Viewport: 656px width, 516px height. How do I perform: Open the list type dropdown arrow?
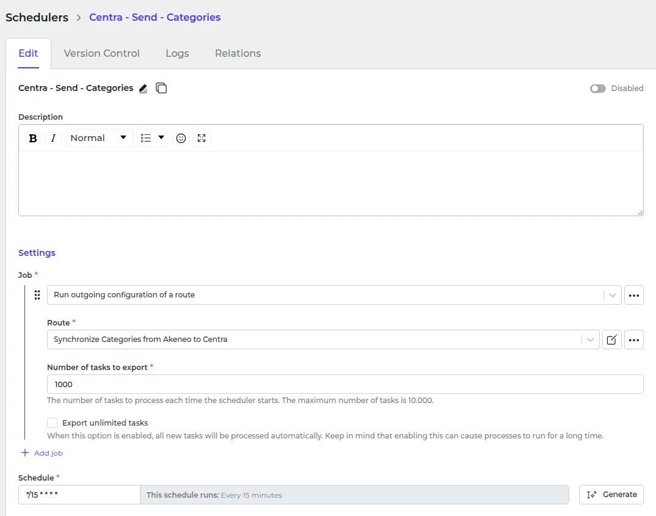pyautogui.click(x=161, y=137)
